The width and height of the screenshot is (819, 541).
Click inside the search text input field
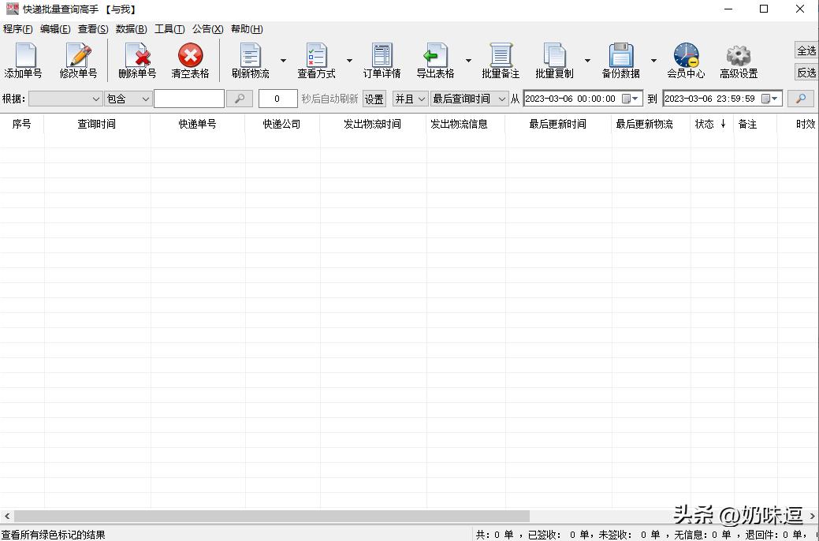tap(189, 99)
